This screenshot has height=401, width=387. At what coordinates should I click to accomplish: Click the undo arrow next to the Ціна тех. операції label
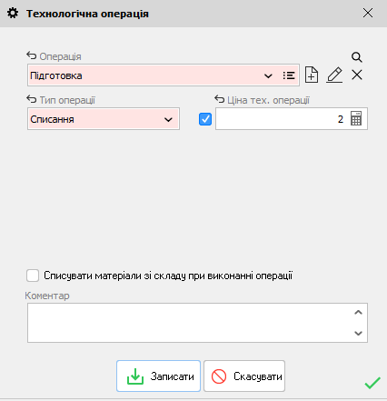[x=219, y=99]
